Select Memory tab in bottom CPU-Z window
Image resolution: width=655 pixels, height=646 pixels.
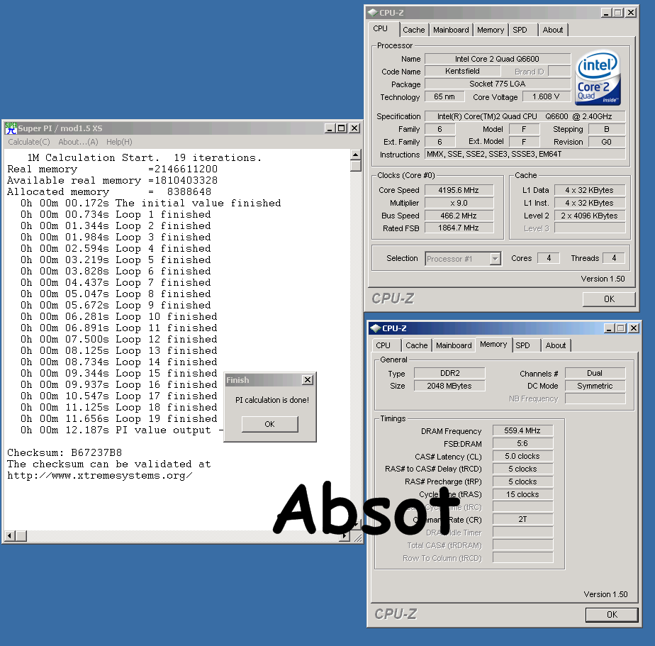point(493,345)
